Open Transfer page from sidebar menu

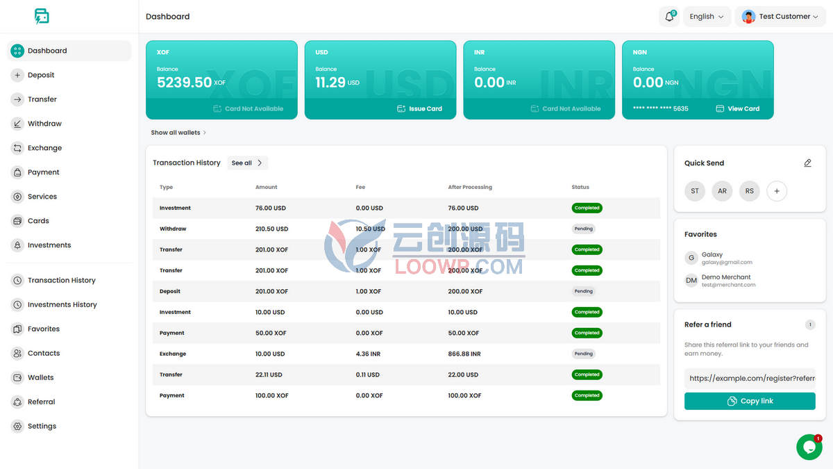click(69, 99)
